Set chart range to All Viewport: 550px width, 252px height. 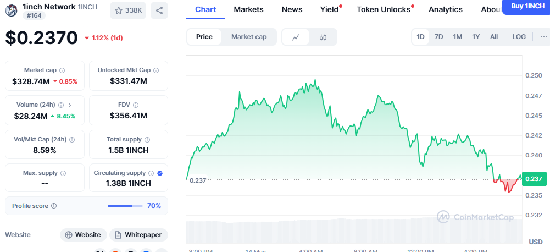tap(494, 36)
